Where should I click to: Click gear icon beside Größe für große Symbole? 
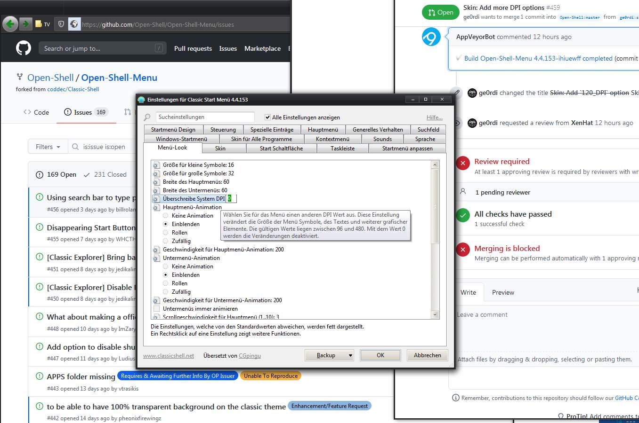(x=156, y=173)
